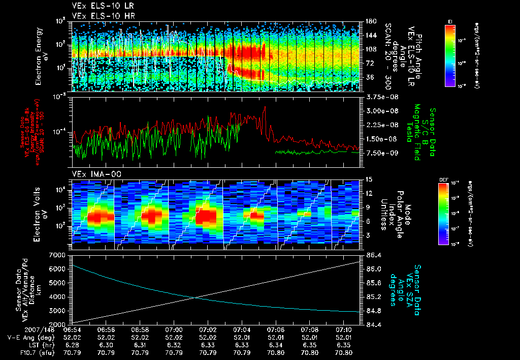The height and width of the screenshot is (360, 520).
Task: Click the 06:54 time axis label
Action: pos(72,330)
